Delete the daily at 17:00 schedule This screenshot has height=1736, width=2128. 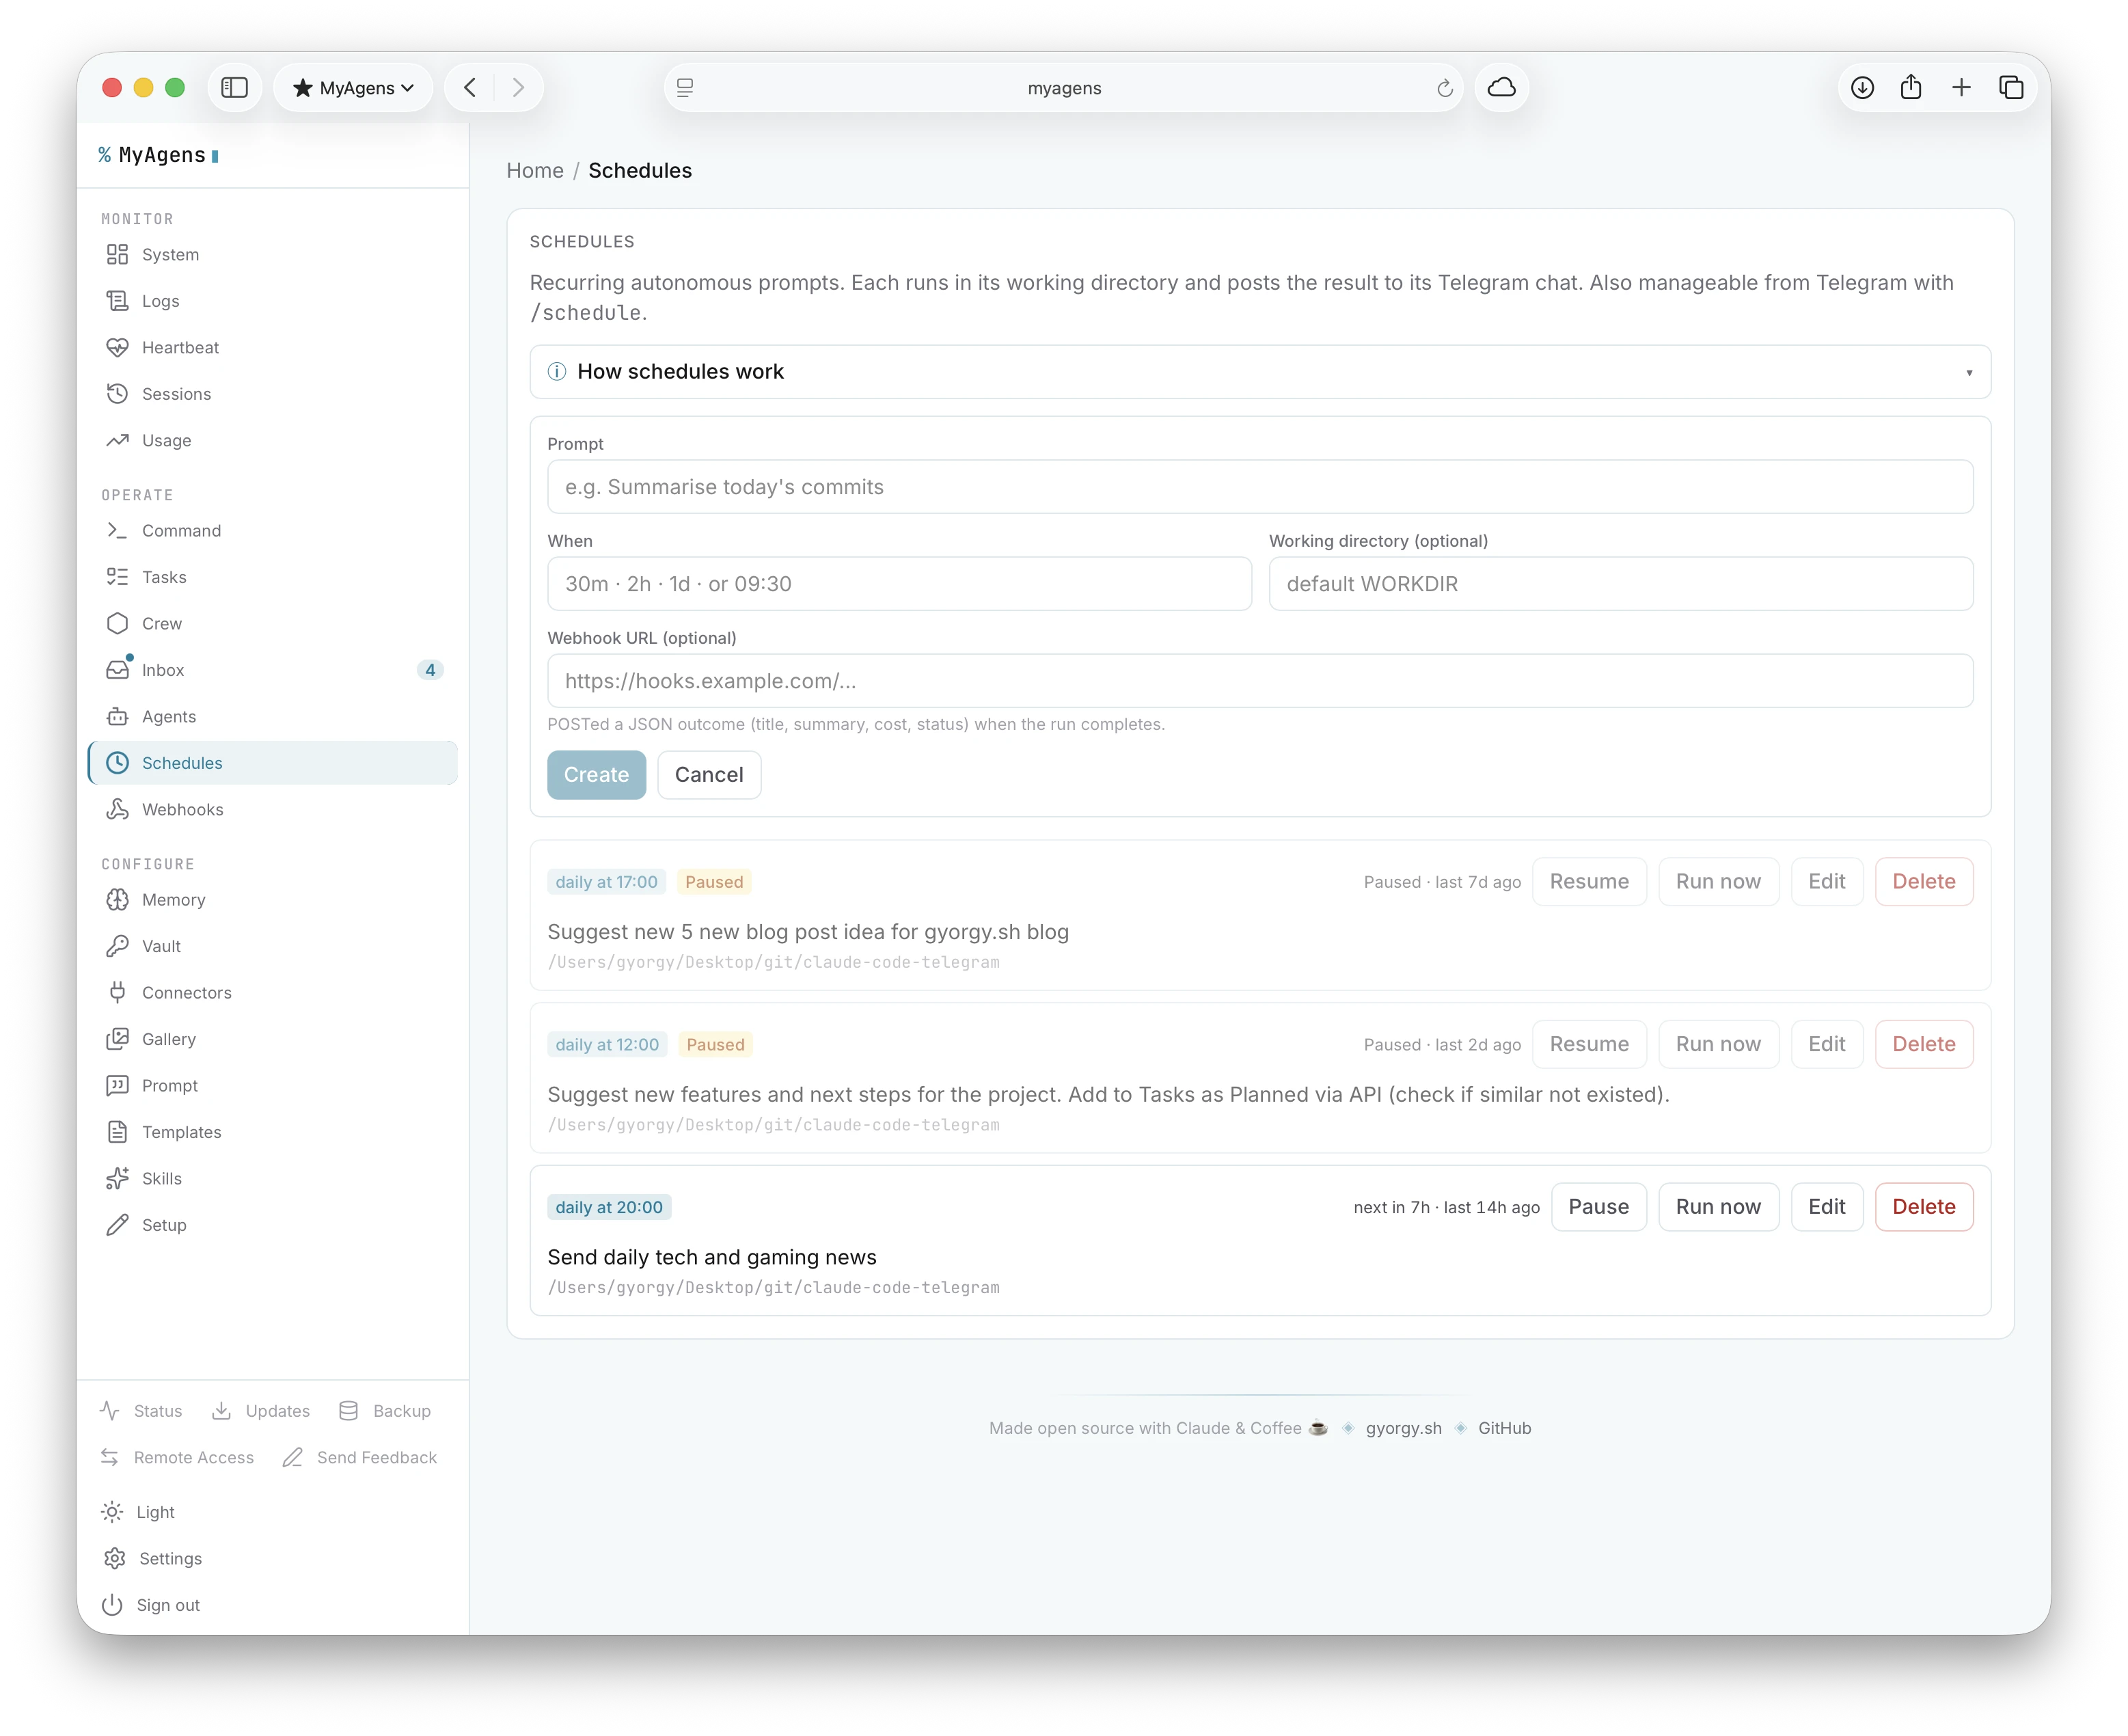coord(1923,882)
